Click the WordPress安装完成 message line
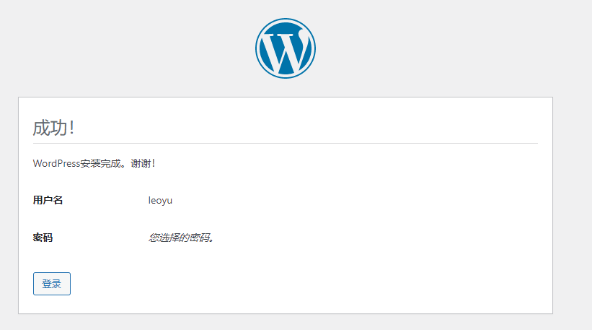This screenshot has width=592, height=330. [94, 163]
